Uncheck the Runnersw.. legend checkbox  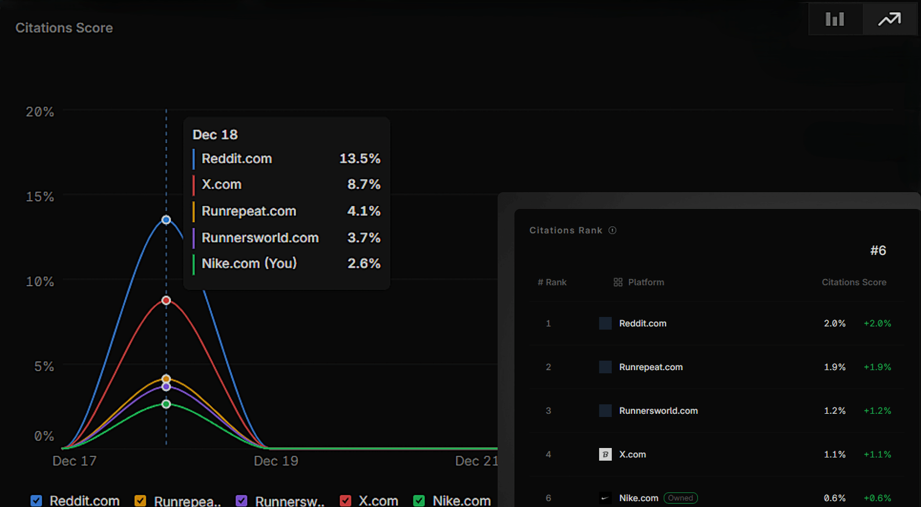point(241,501)
